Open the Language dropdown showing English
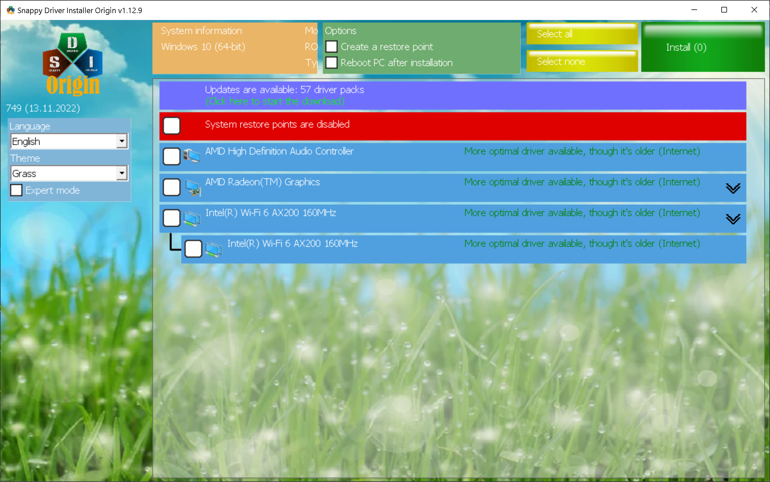Image resolution: width=770 pixels, height=482 pixels. click(69, 141)
